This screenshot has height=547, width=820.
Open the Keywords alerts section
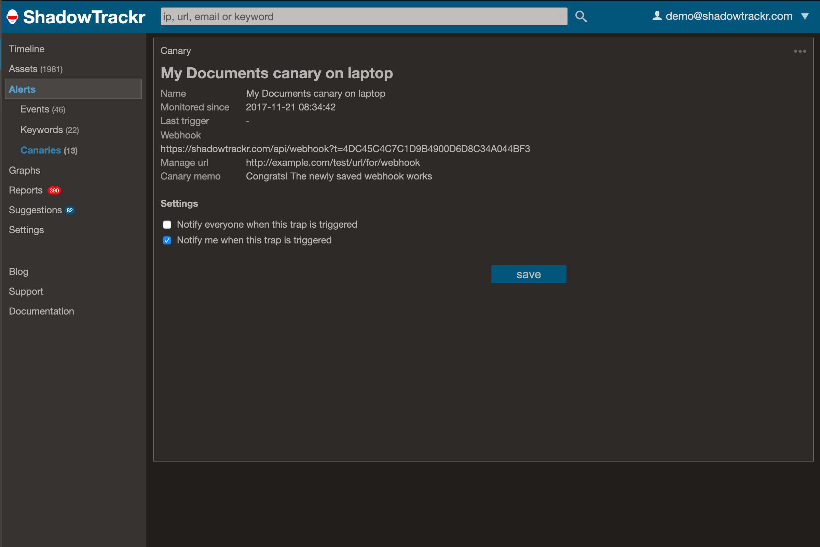50,130
